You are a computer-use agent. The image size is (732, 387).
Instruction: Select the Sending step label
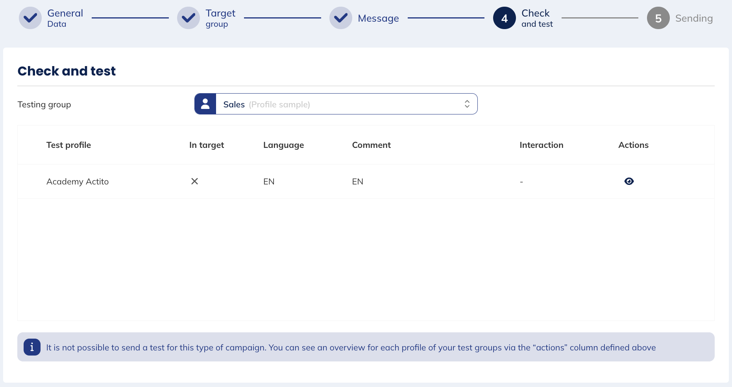[x=694, y=18]
